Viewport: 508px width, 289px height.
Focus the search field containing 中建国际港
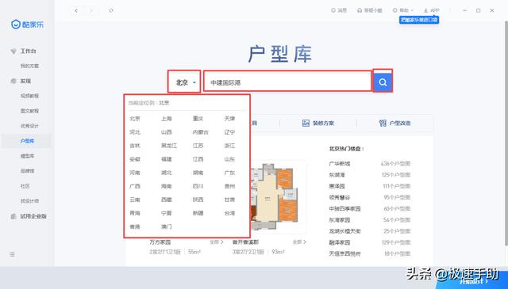(287, 82)
